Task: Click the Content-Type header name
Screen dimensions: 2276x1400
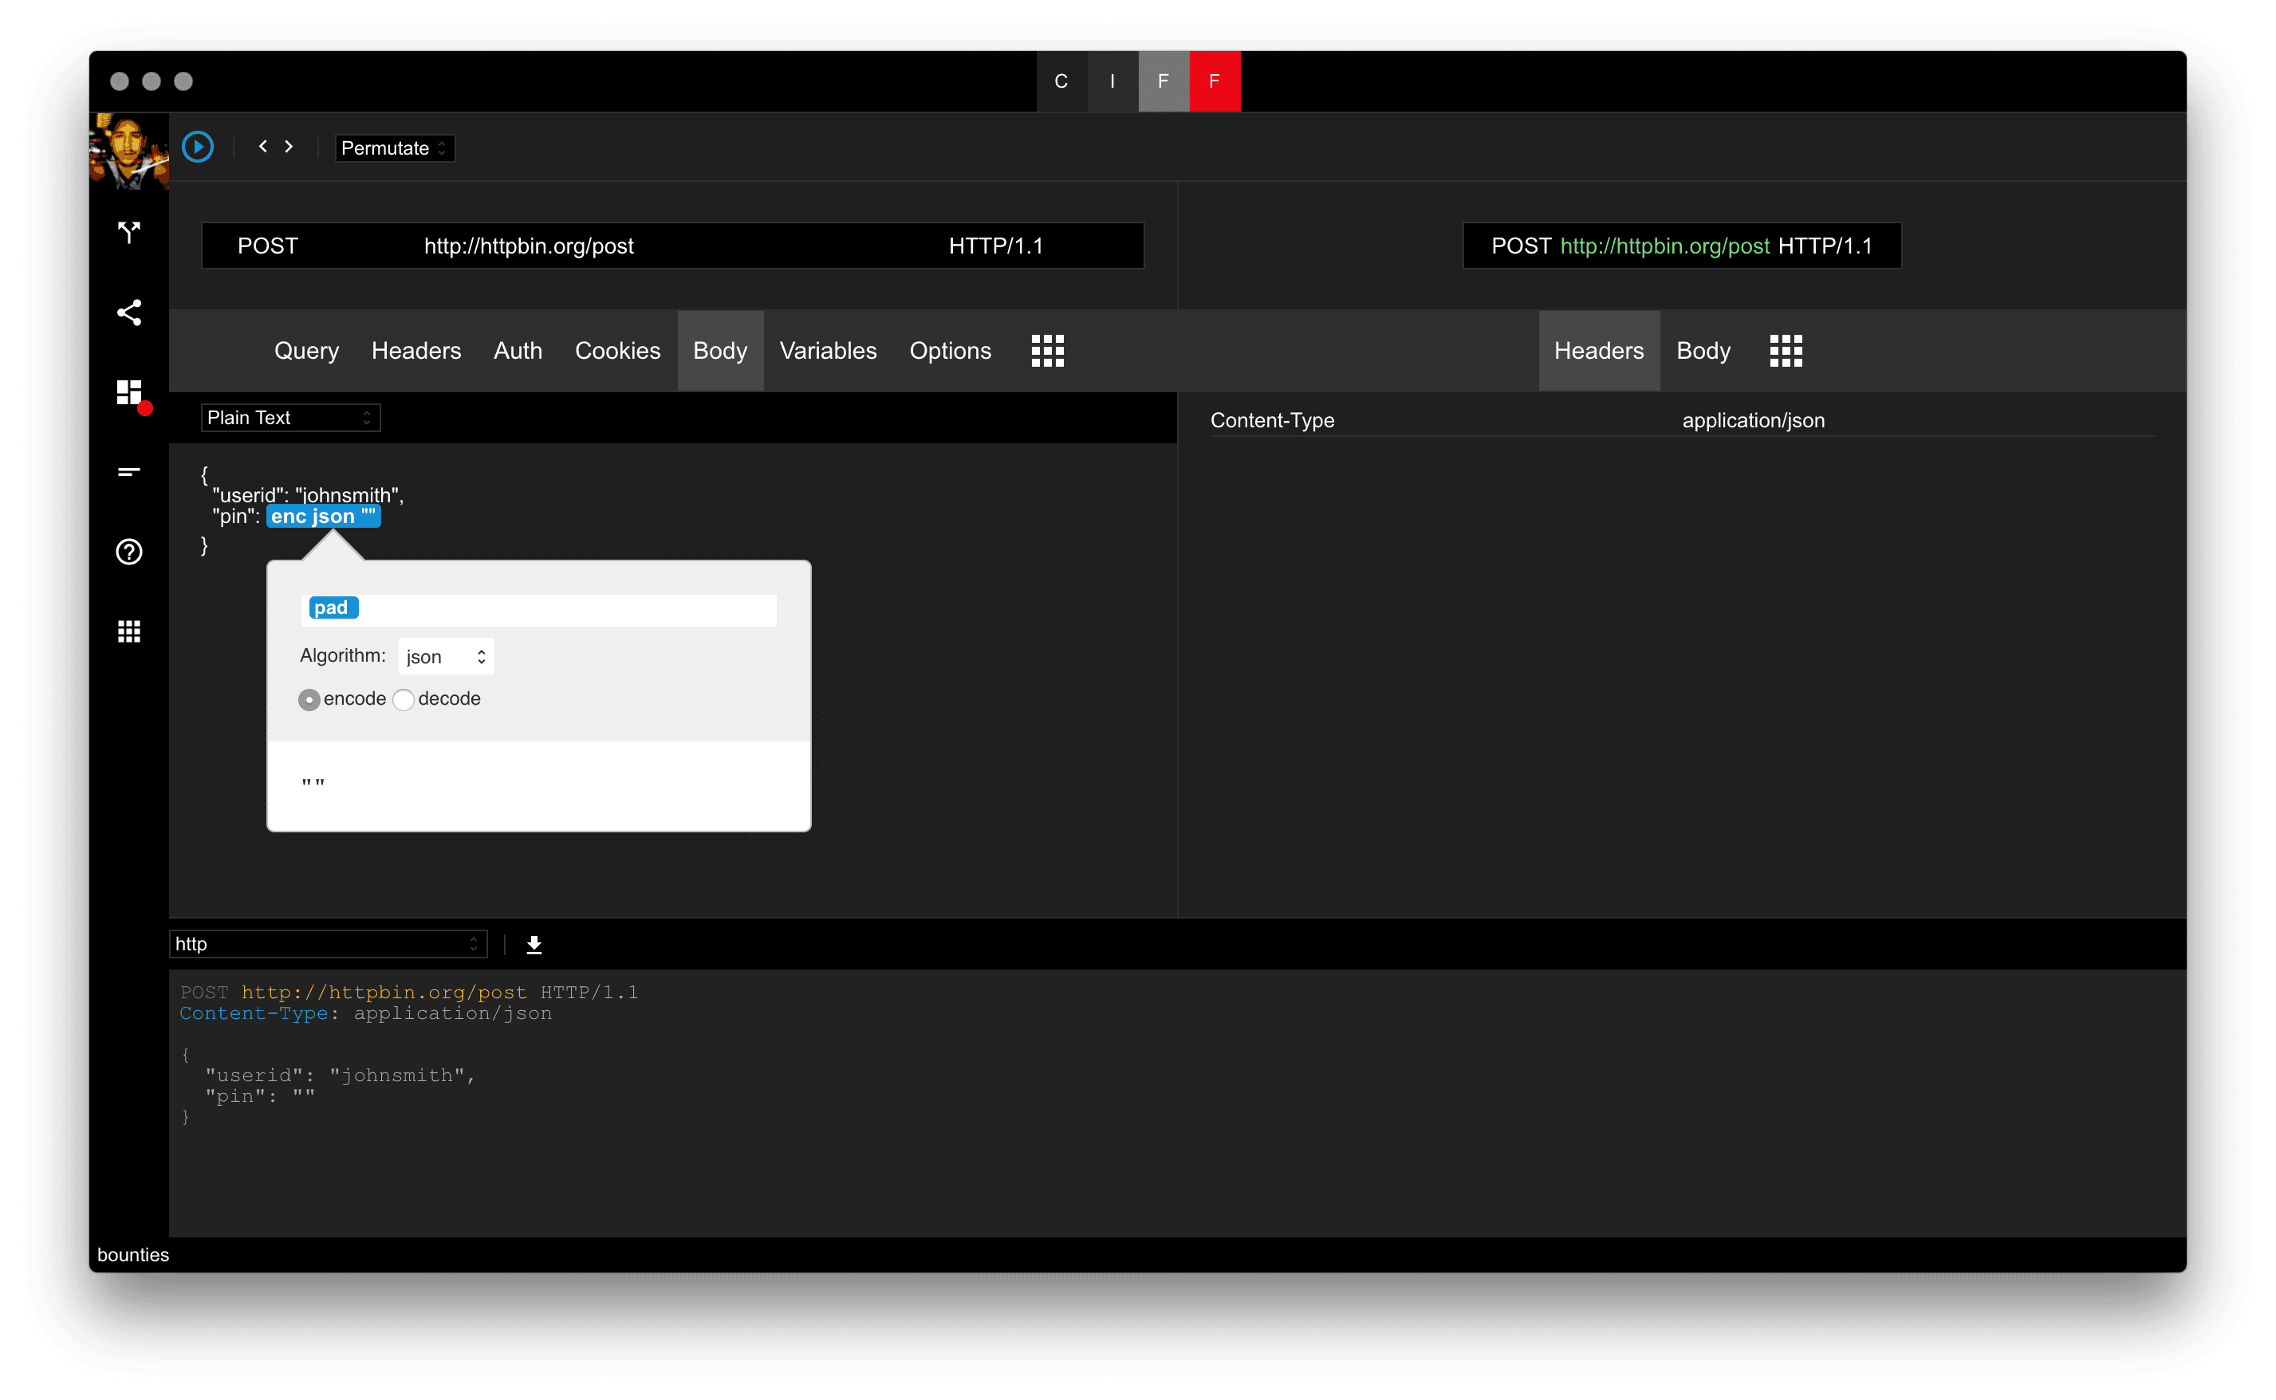Action: pyautogui.click(x=1271, y=420)
